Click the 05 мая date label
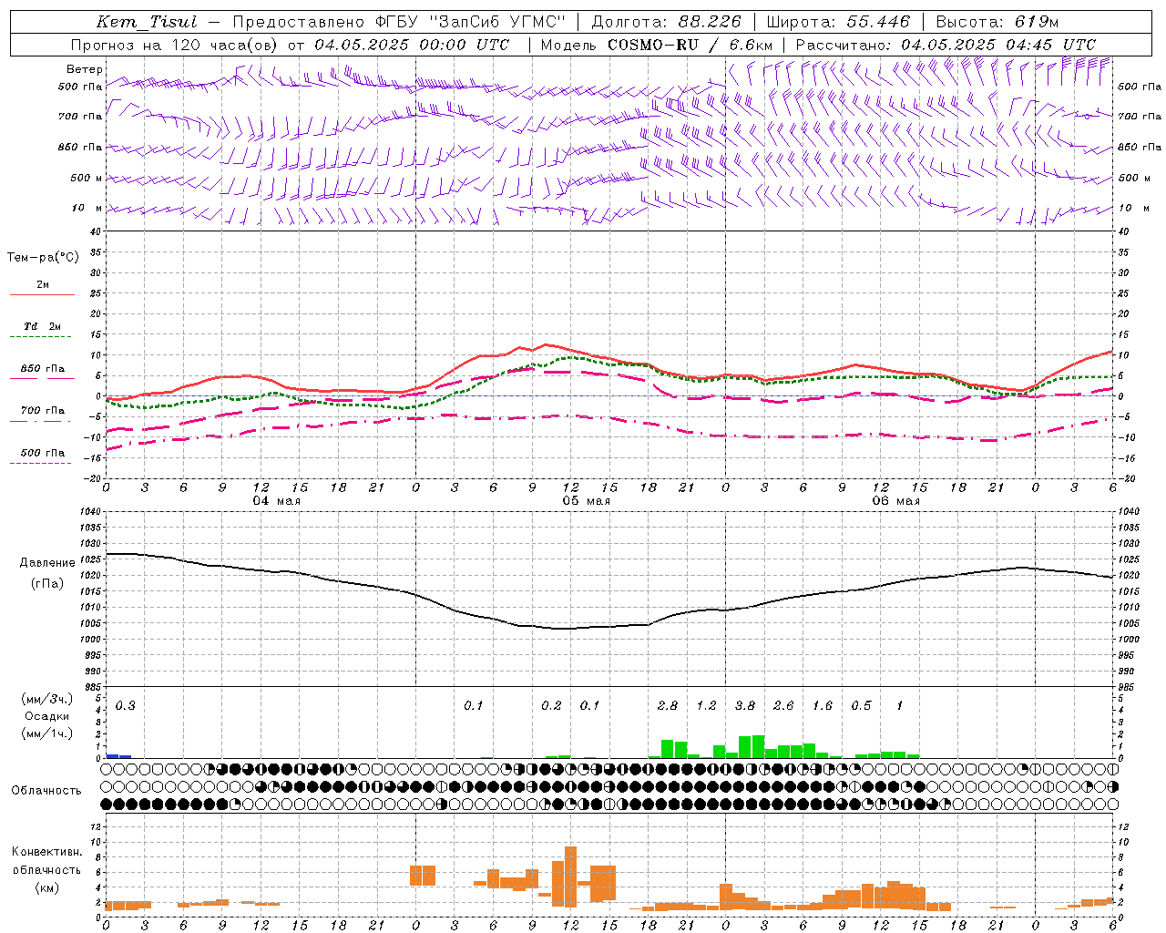The image size is (1166, 933). [586, 501]
